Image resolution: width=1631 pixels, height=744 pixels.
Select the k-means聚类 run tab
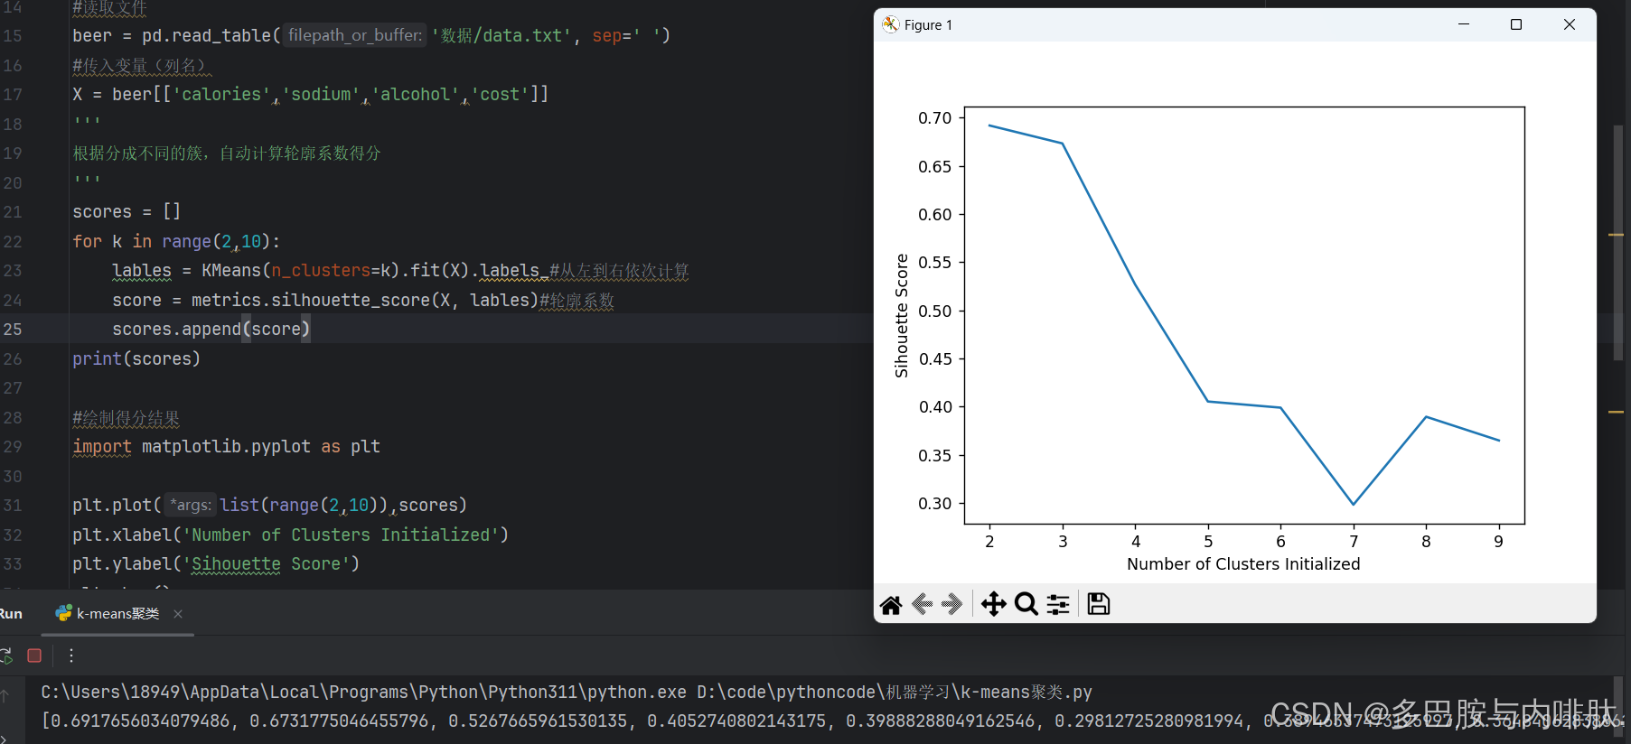[x=117, y=614]
